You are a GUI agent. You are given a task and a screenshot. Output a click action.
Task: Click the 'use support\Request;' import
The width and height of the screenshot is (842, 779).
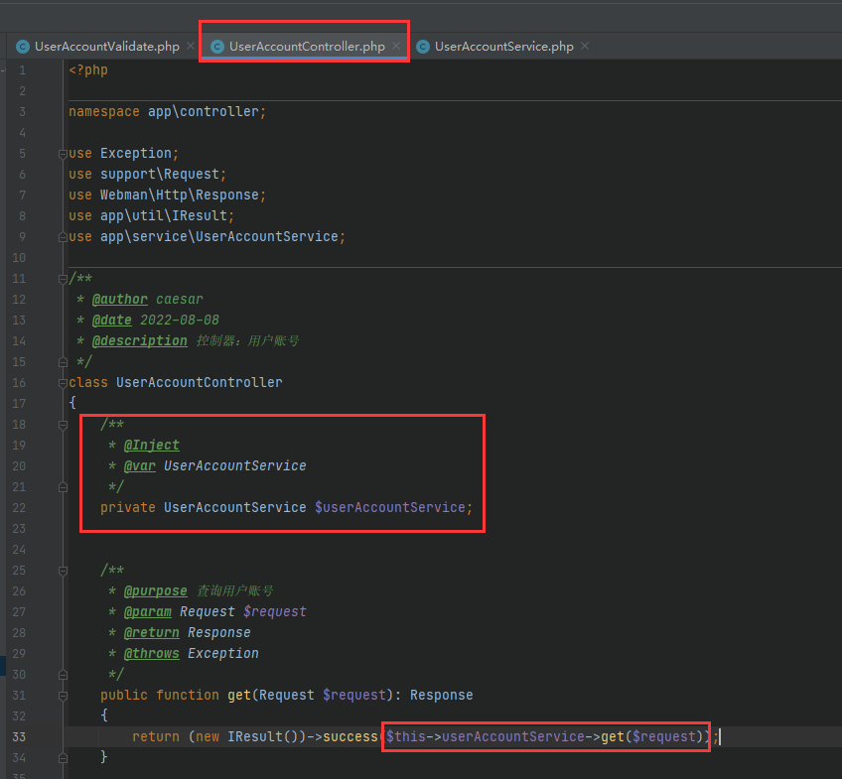pos(148,174)
